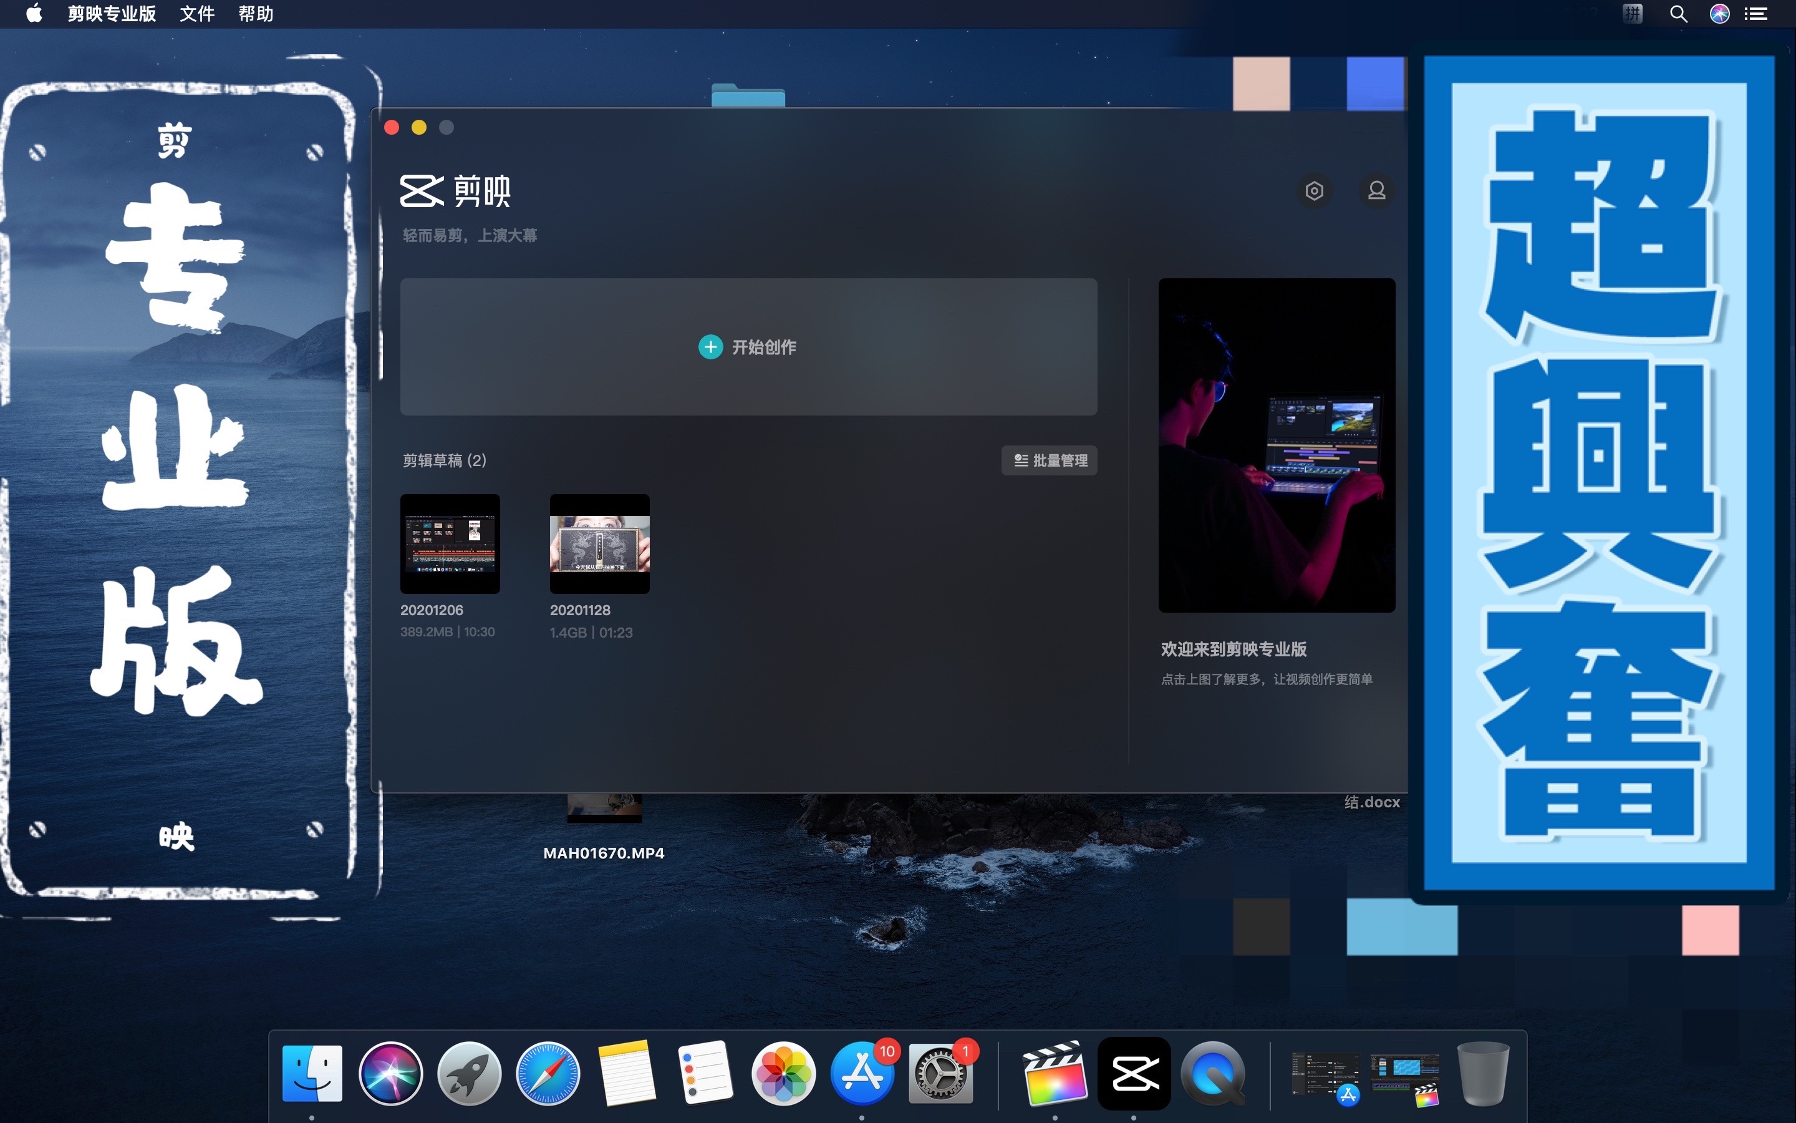The height and width of the screenshot is (1123, 1796).
Task: Open the 文件 menu
Action: (196, 14)
